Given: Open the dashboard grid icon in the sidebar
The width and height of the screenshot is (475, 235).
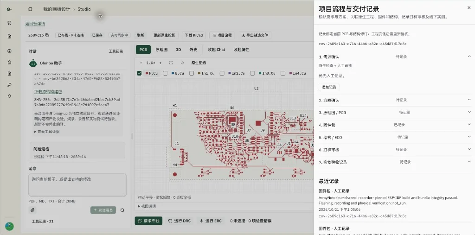Looking at the screenshot, I should (x=9, y=23).
